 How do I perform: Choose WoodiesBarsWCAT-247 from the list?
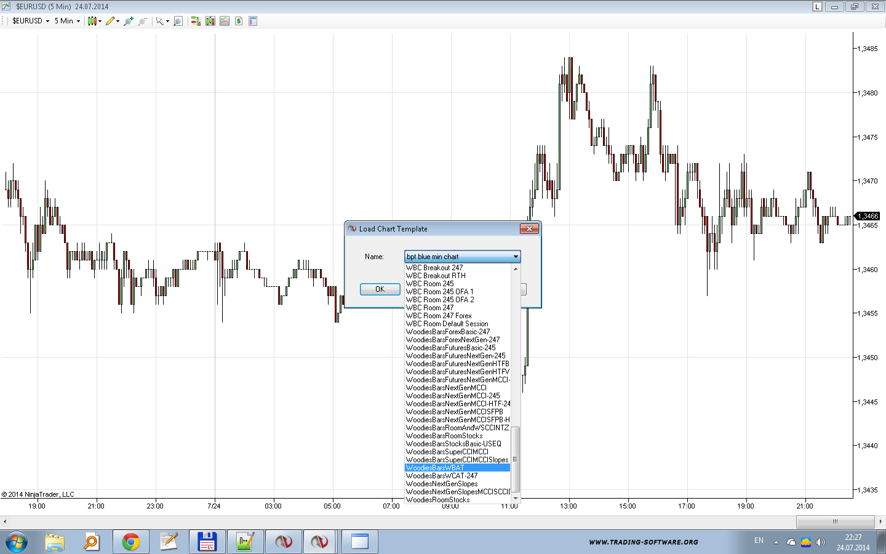pyautogui.click(x=442, y=476)
